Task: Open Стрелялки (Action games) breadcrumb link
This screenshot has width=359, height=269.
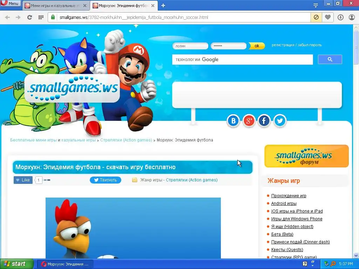Action: 126,140
